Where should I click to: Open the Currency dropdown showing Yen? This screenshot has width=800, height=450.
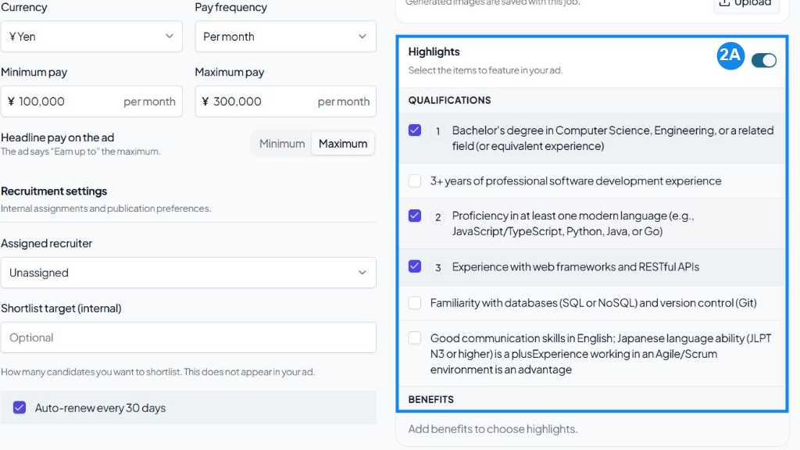click(x=91, y=36)
